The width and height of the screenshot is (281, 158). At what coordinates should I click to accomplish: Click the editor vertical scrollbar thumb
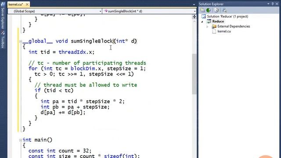(194, 74)
